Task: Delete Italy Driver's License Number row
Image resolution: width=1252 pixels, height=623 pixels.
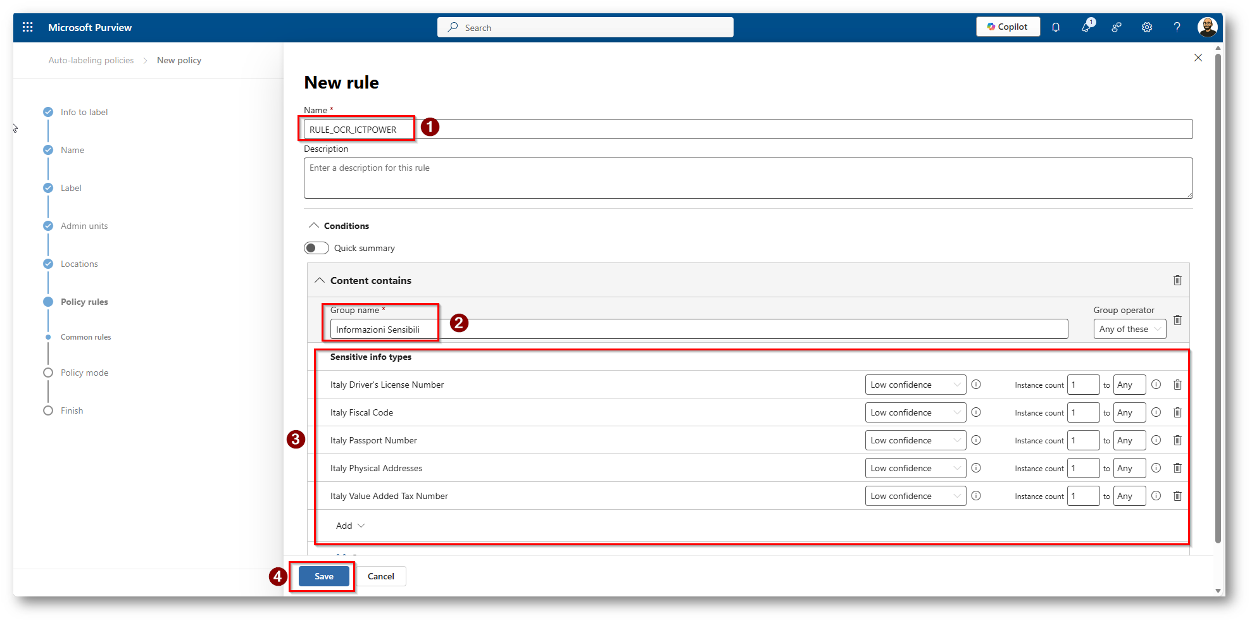Action: [1177, 385]
